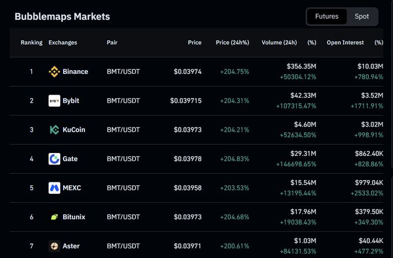393x258 pixels.
Task: Switch to the Spot tab
Action: click(362, 17)
